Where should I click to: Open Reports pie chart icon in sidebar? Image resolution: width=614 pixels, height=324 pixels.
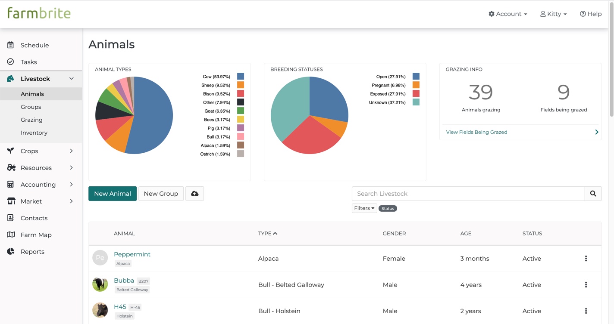(11, 252)
